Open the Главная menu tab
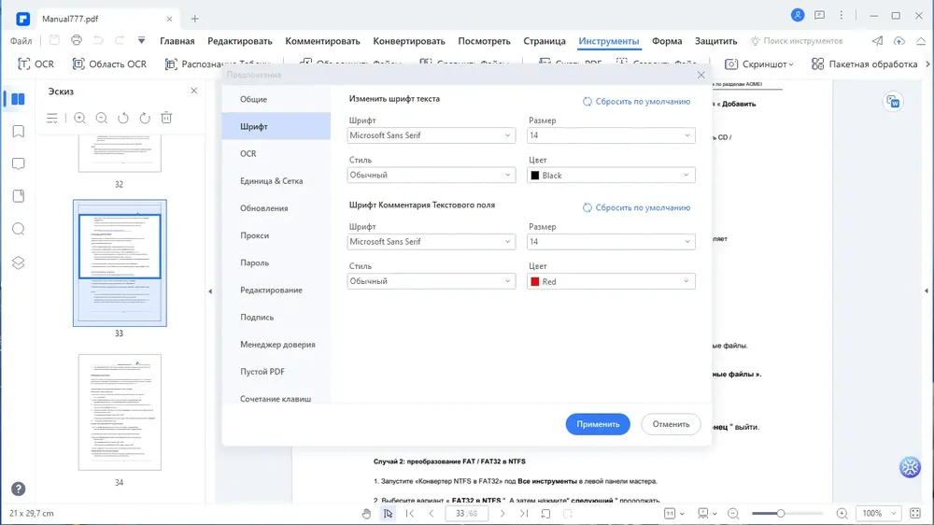The height and width of the screenshot is (525, 934). point(177,41)
